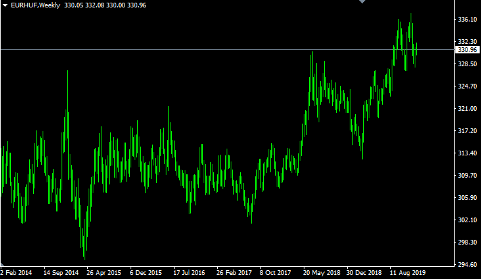Click the 305.90 price scale label

467,197
